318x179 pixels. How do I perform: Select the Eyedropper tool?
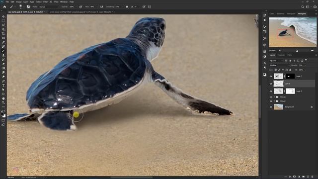coord(3,42)
